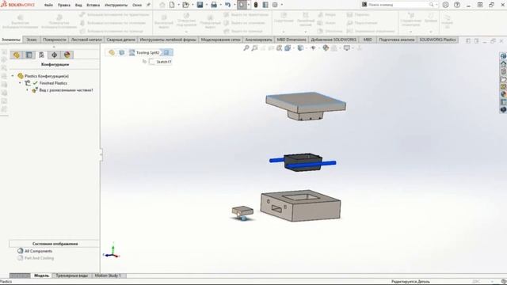Click the Zoom to Area icon
The height and width of the screenshot is (285, 507).
tap(255, 48)
